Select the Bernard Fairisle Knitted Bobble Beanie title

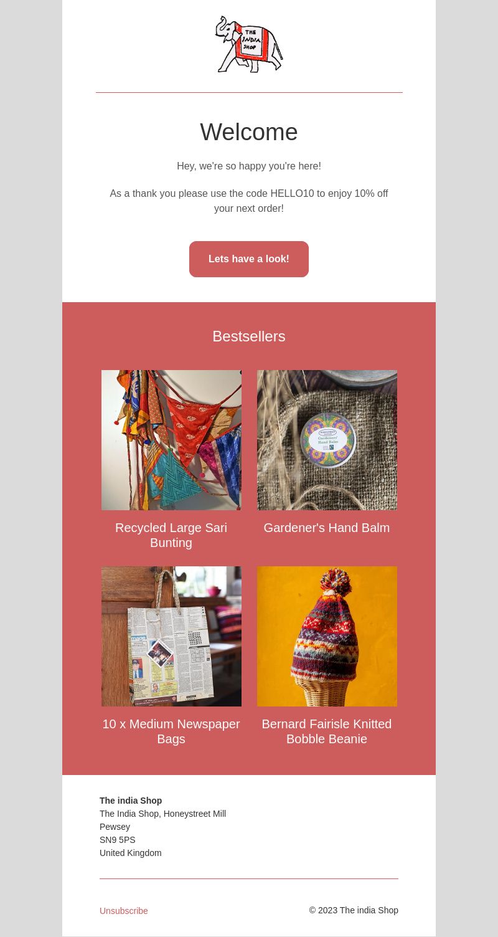point(327,731)
